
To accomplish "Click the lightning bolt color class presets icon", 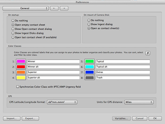I will click(x=148, y=53).
